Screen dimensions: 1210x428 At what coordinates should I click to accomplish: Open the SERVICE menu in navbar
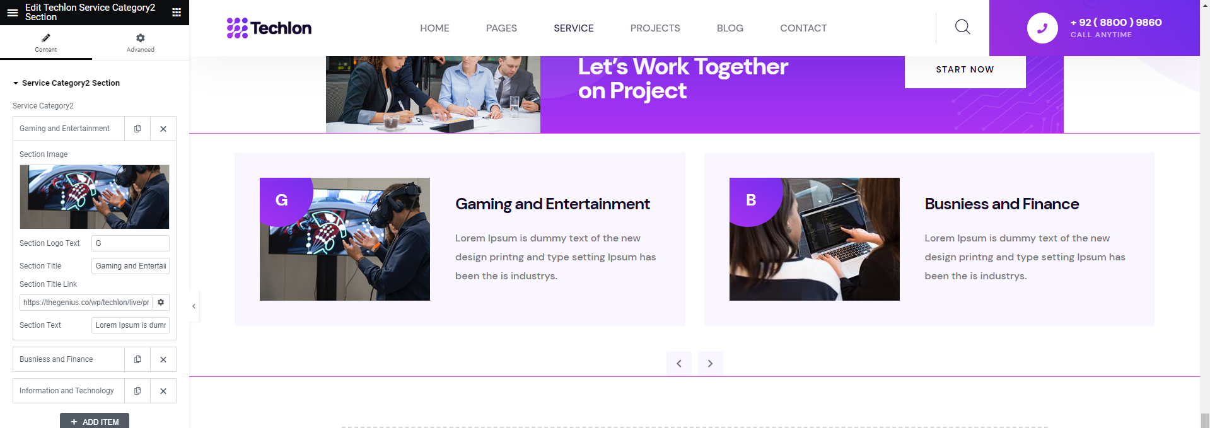coord(574,28)
